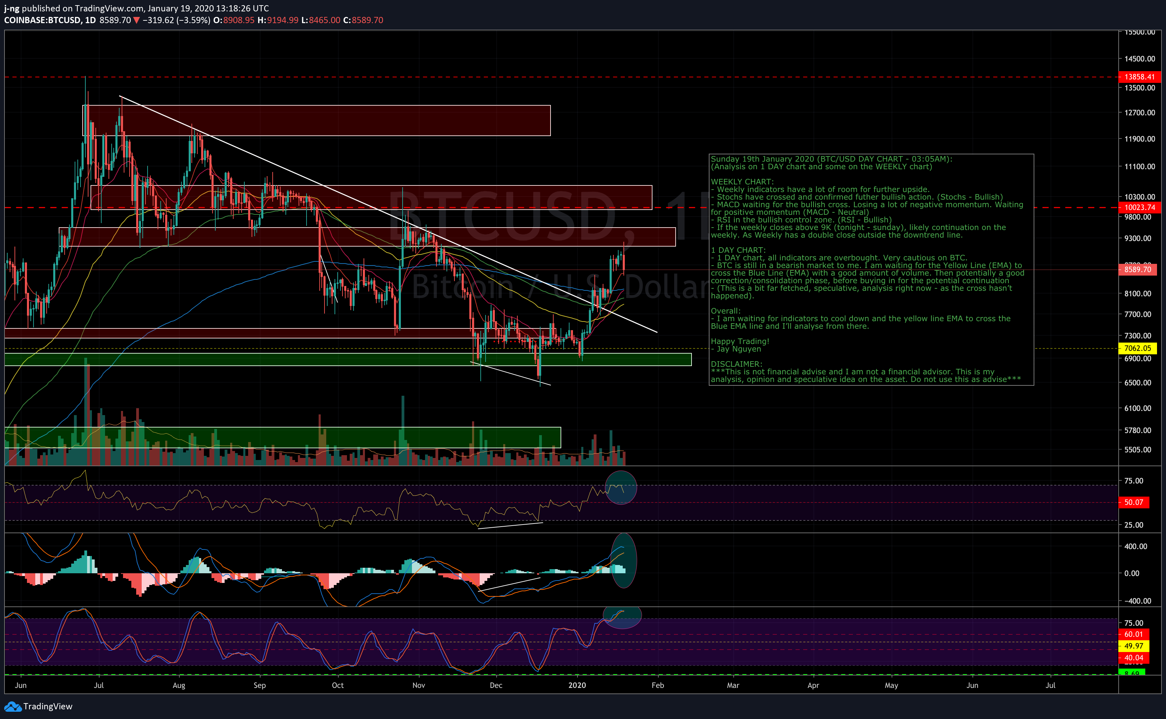This screenshot has height=719, width=1166.
Task: Click the TradingView cloud logo icon
Action: [13, 707]
